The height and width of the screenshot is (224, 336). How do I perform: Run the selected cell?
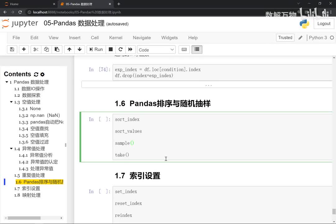96,49
